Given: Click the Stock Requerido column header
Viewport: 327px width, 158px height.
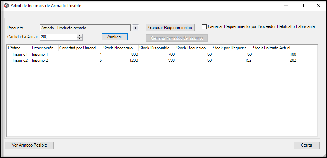Looking at the screenshot, I should 193,48.
